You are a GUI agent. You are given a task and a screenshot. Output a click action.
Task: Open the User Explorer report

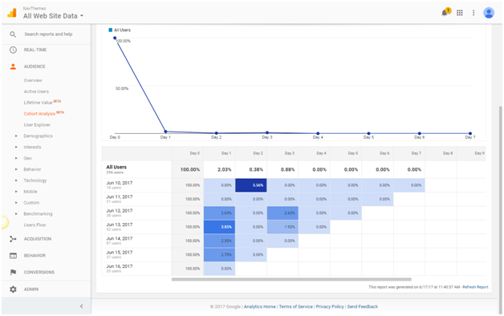[37, 125]
